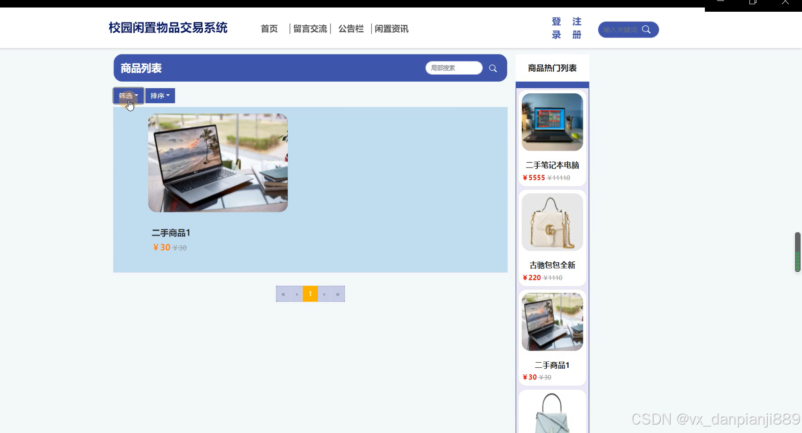Viewport: 802px width, 433px height.
Task: Click the page vertical scrollbar thumb
Action: coord(797,252)
